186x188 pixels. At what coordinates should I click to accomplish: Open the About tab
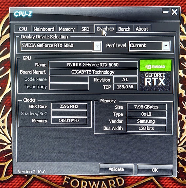(142, 29)
